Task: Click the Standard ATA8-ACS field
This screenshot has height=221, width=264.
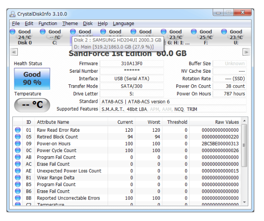Action: (173, 102)
